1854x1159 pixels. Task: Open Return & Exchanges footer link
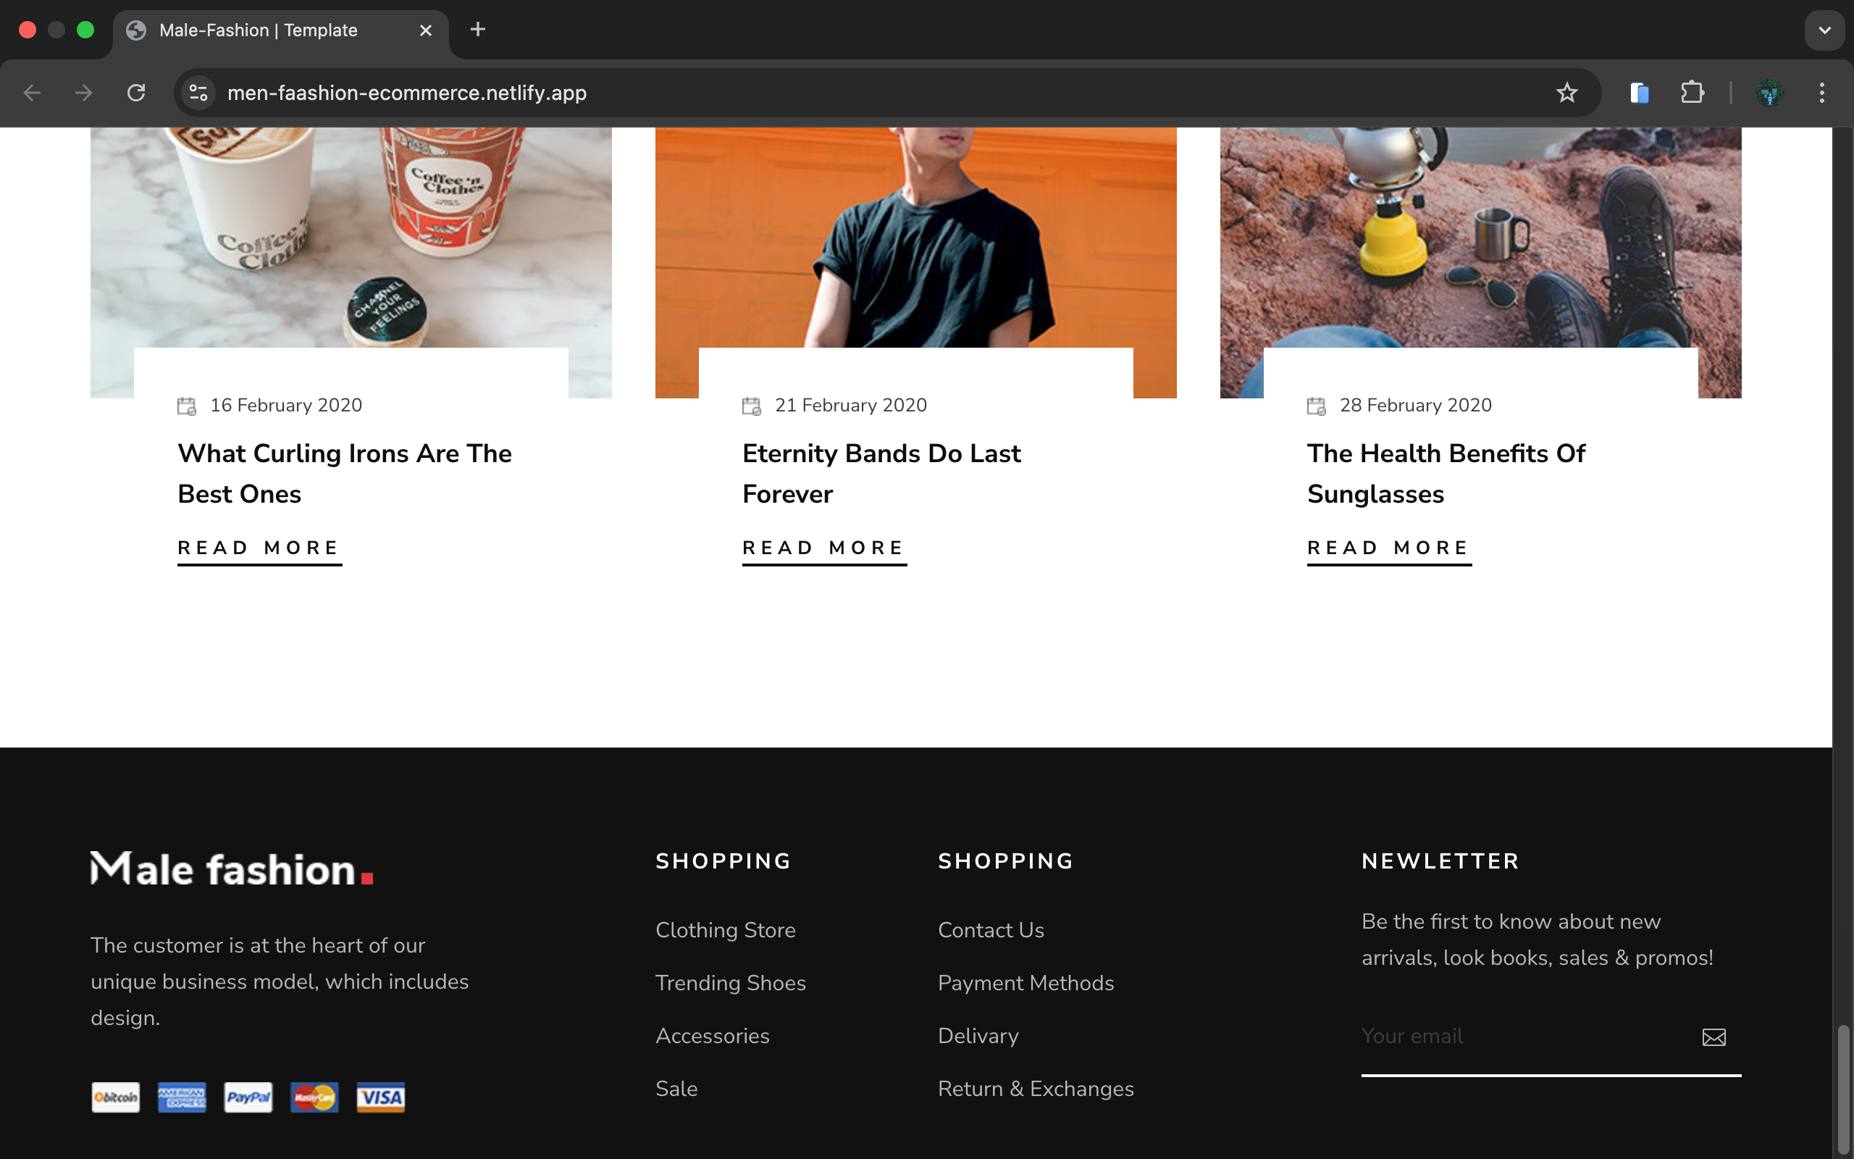(x=1036, y=1089)
